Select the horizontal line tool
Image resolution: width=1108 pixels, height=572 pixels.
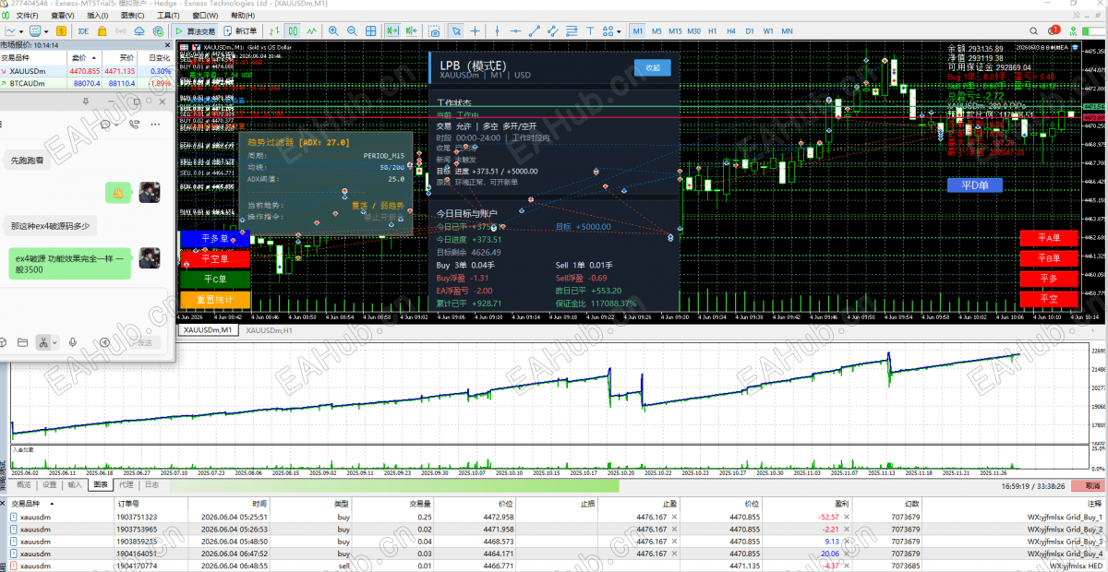point(515,30)
